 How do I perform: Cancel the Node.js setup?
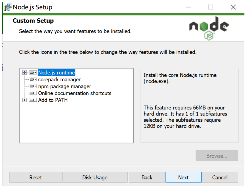click(220, 177)
